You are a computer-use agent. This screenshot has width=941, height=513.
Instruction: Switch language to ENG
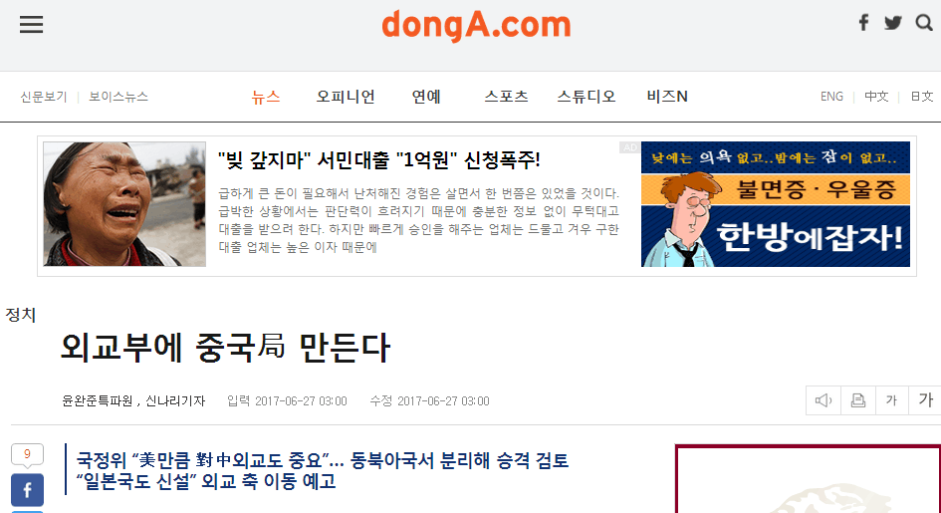pyautogui.click(x=831, y=97)
